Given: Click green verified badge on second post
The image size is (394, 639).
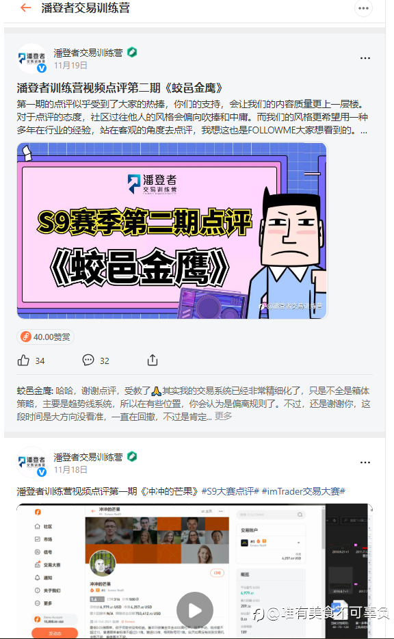Looking at the screenshot, I should (132, 456).
